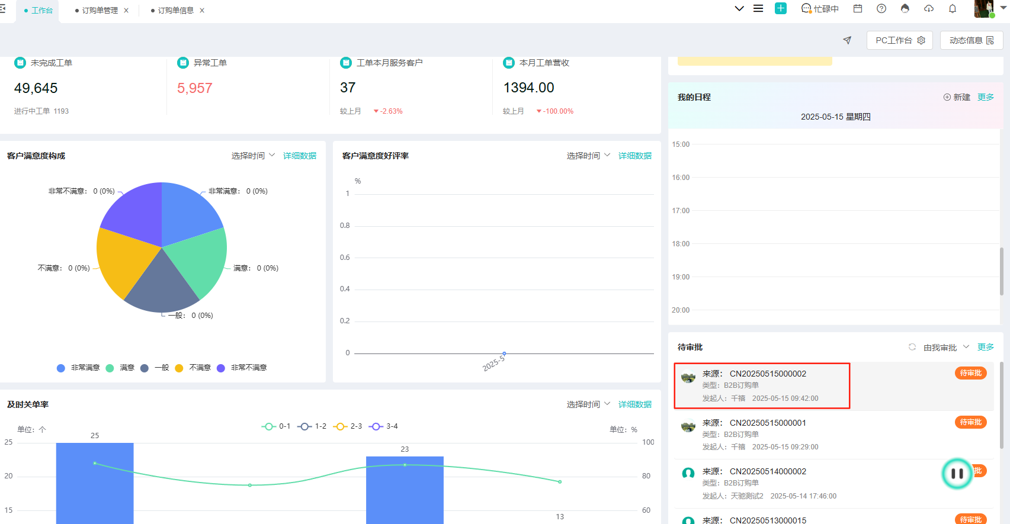Viewport: 1010px width, 524px height.
Task: Open the 未完成工单 count 49,645
Action: pyautogui.click(x=36, y=88)
